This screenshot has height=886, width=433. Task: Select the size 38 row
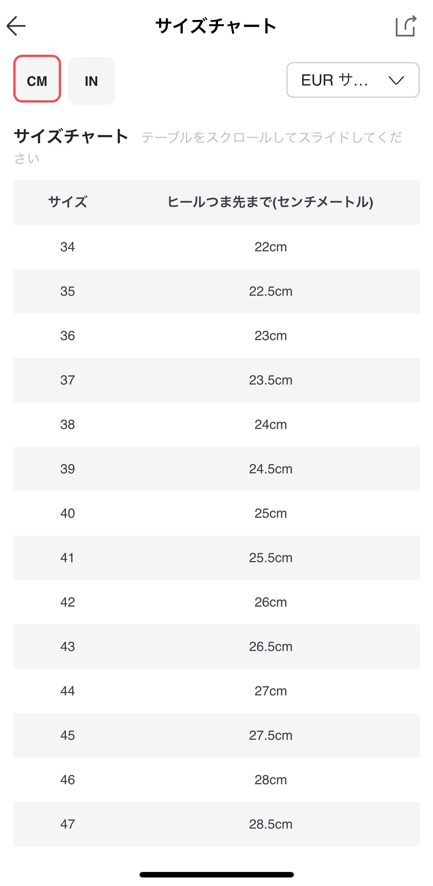pos(216,424)
